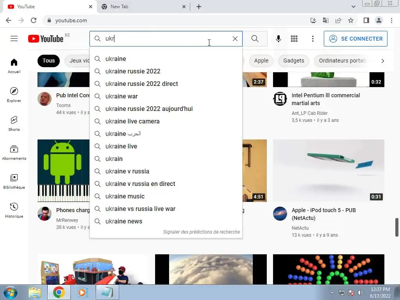Image resolution: width=400 pixels, height=300 pixels.
Task: Open a new browser tab
Action: 199,7
